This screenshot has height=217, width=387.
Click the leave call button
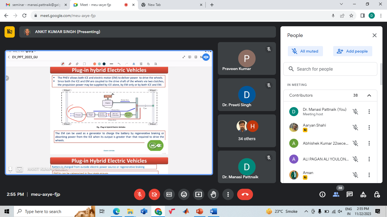coord(245,194)
